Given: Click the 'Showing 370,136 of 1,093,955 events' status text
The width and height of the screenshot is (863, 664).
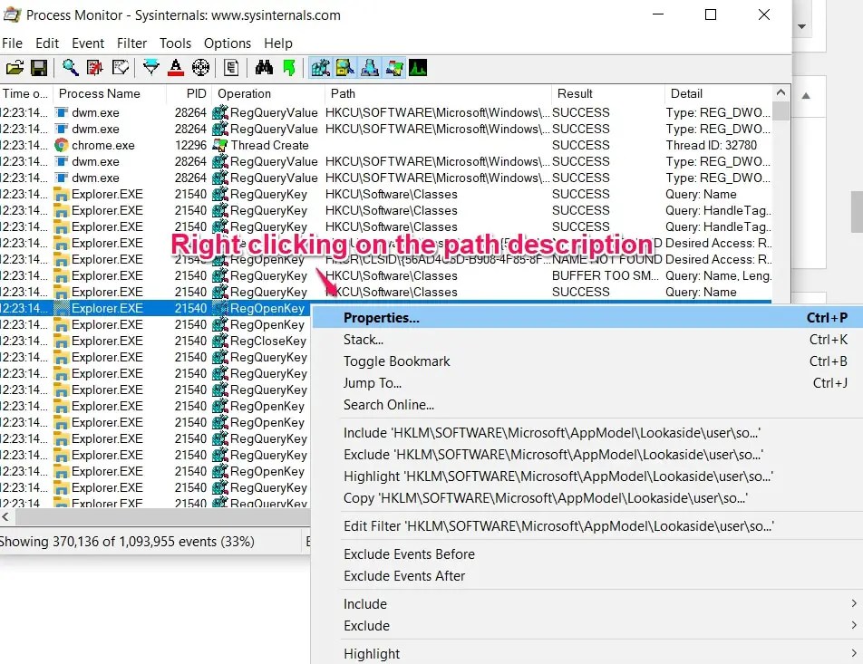Looking at the screenshot, I should click(127, 542).
